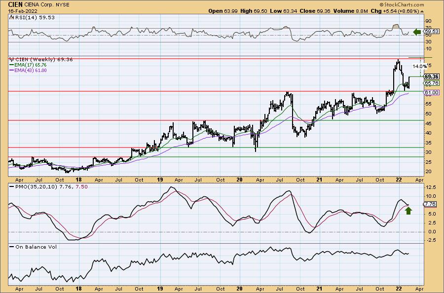Click the up triangle beside the Chg value
Viewport: 444px width, 293px height.
(x=422, y=11)
